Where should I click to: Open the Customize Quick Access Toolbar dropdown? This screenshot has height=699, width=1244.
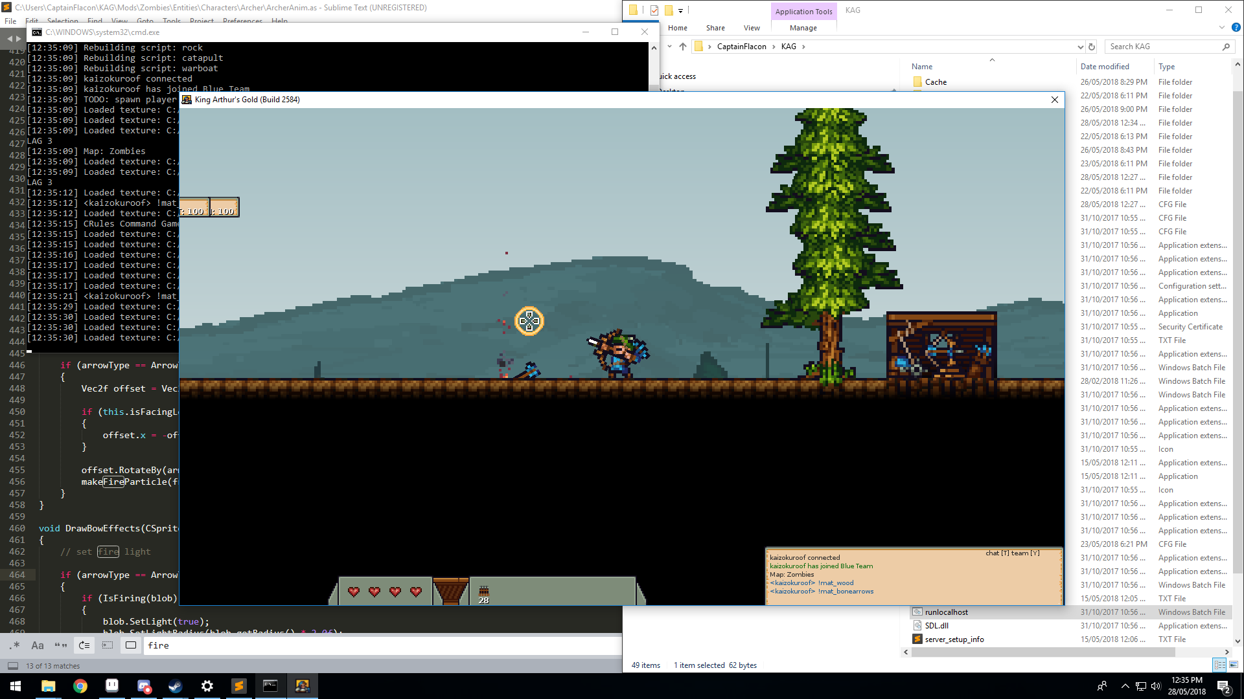click(x=680, y=10)
